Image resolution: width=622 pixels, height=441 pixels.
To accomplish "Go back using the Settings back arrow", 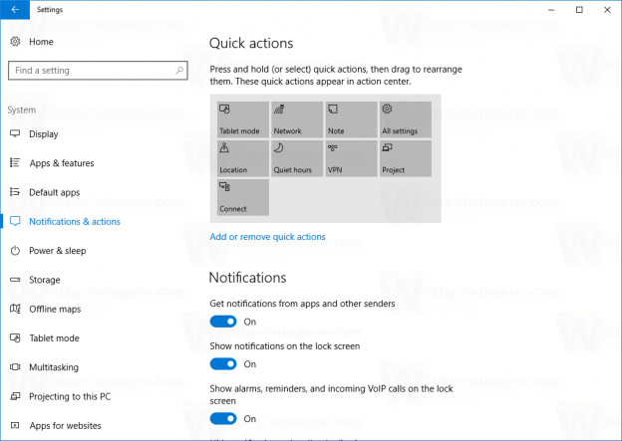I will point(15,10).
